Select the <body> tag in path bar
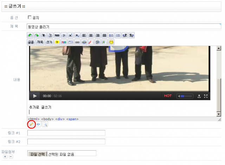 [47, 119]
